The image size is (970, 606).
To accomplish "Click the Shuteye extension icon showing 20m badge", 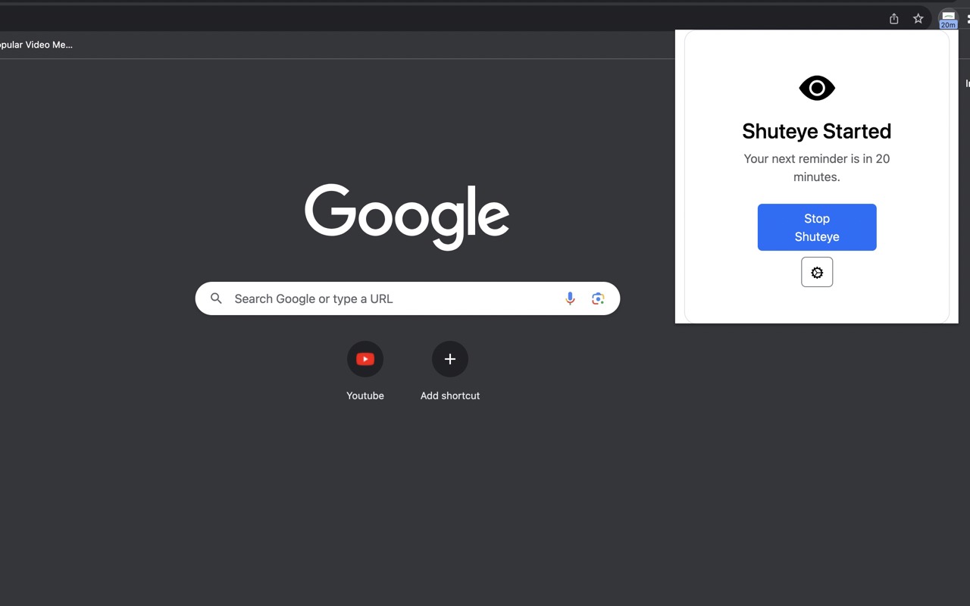I will coord(947,18).
